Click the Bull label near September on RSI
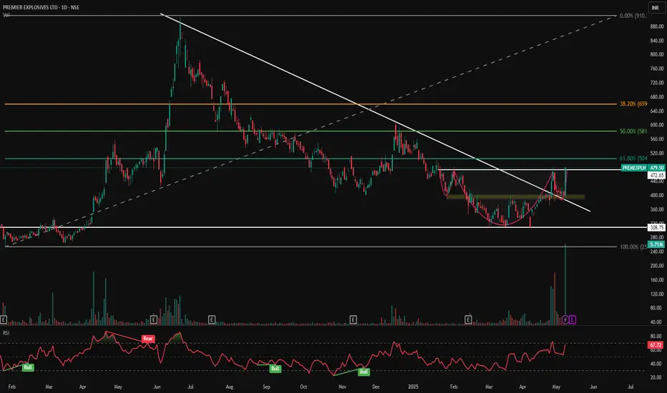Viewport: 667px width, 393px height. pos(276,369)
